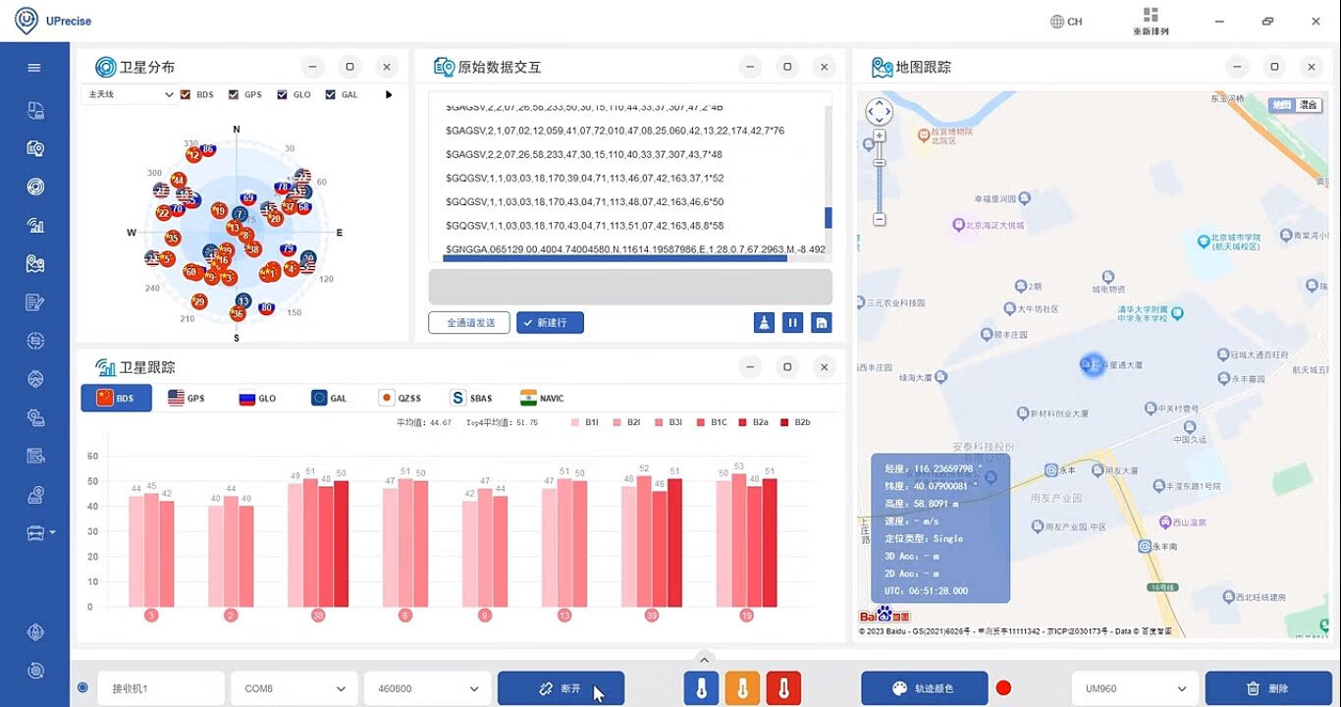
Task: Save raw data with the disk icon
Action: tap(822, 322)
